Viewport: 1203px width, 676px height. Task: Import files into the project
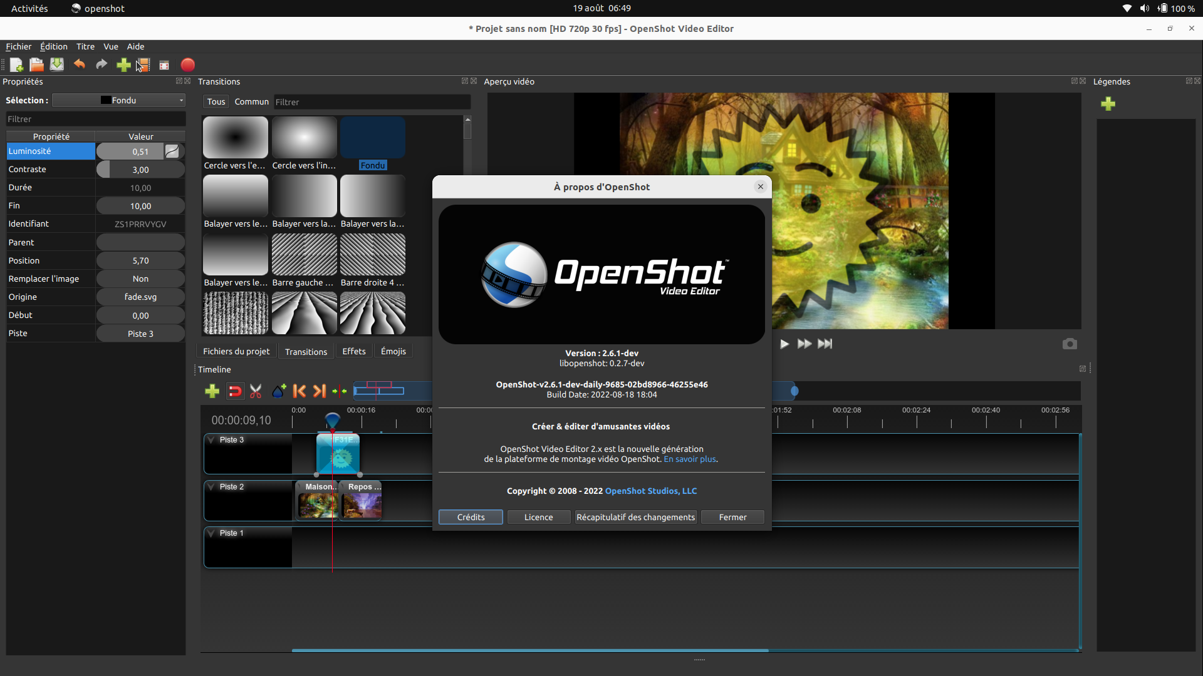tap(123, 64)
